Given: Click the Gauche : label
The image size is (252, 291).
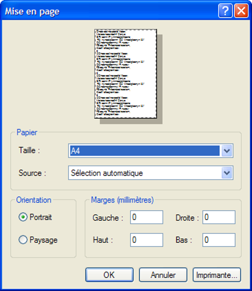Looking at the screenshot, I should 108,218.
